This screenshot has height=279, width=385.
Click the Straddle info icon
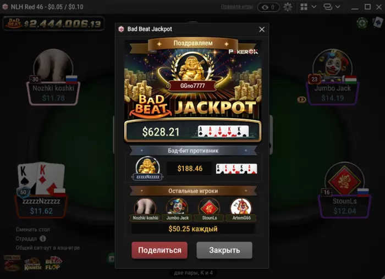point(42,238)
